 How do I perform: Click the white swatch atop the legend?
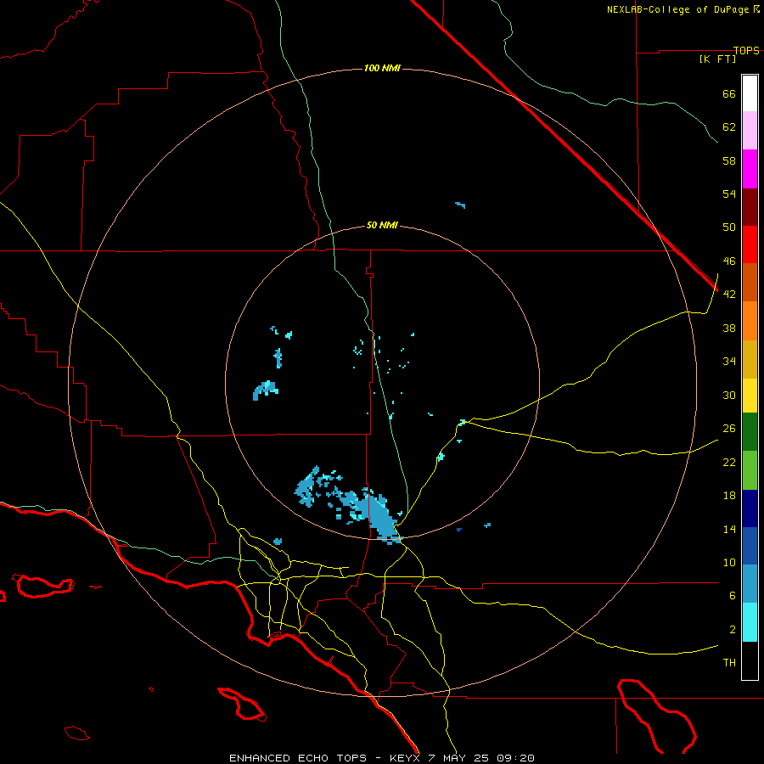coord(750,93)
